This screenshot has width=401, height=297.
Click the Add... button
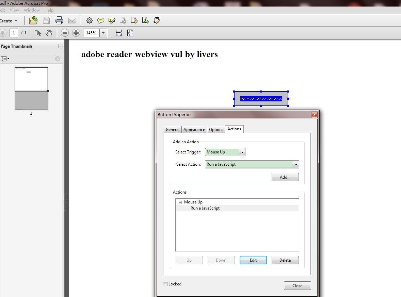tap(285, 177)
